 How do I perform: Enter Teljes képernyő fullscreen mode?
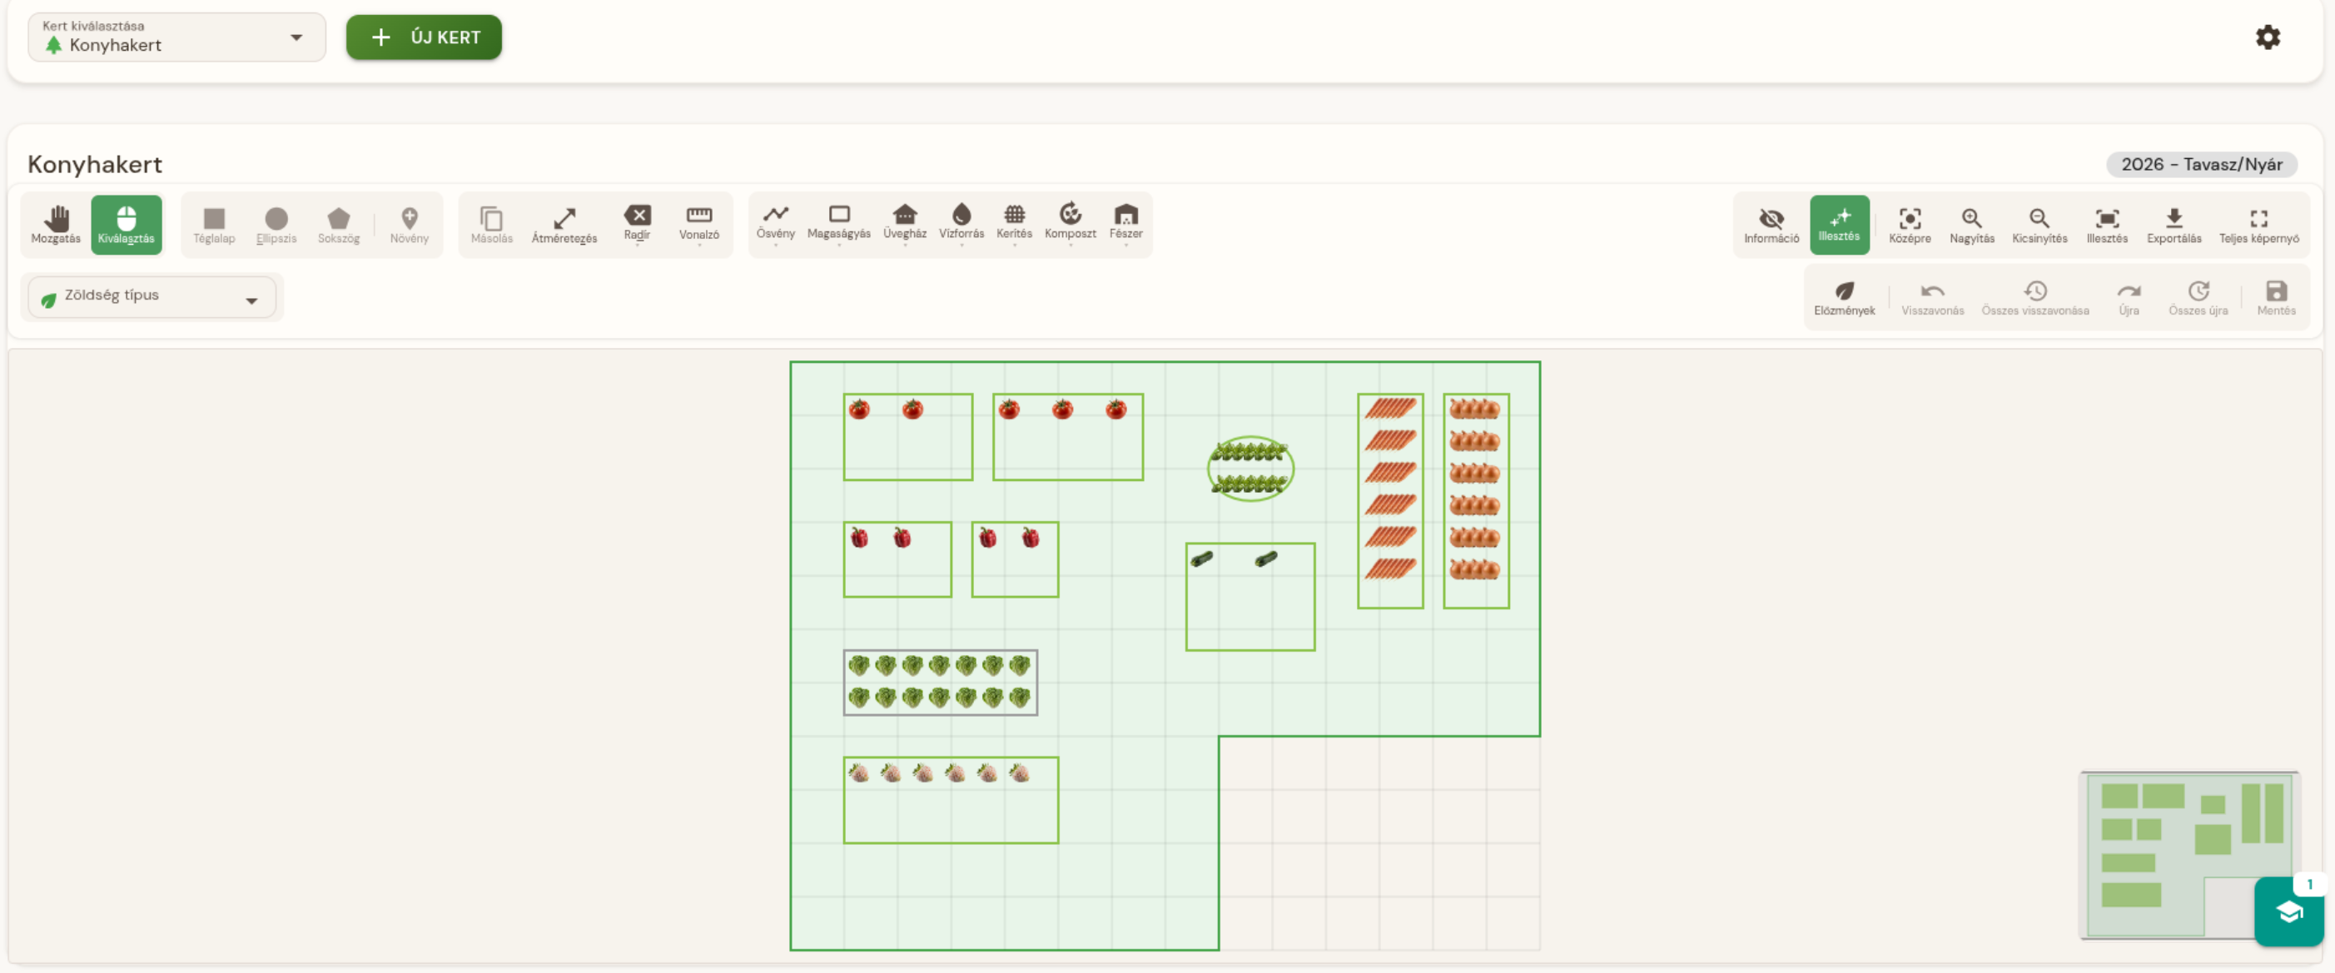click(2259, 224)
